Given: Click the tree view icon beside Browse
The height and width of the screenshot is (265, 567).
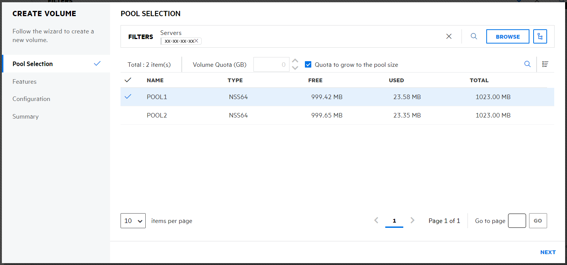Looking at the screenshot, I should (540, 36).
